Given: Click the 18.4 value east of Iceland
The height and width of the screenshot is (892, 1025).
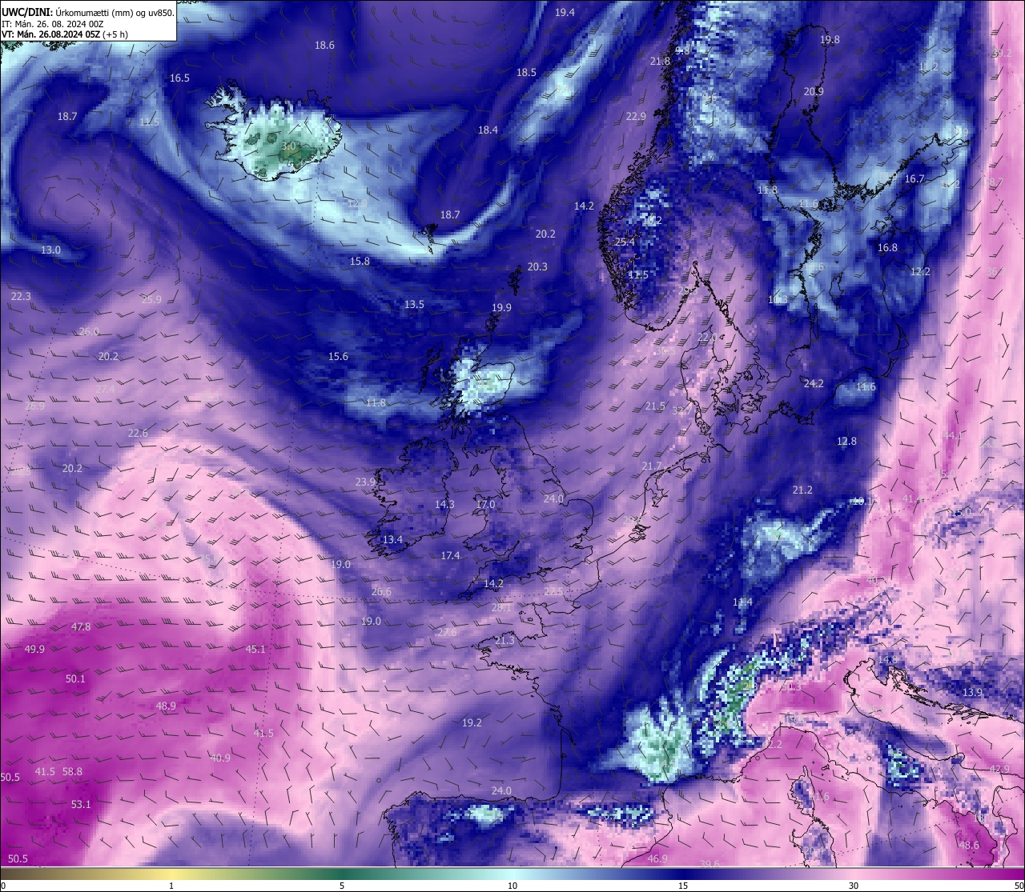Looking at the screenshot, I should click(488, 130).
